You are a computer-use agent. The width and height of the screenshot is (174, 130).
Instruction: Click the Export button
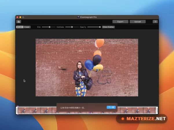coord(120,22)
